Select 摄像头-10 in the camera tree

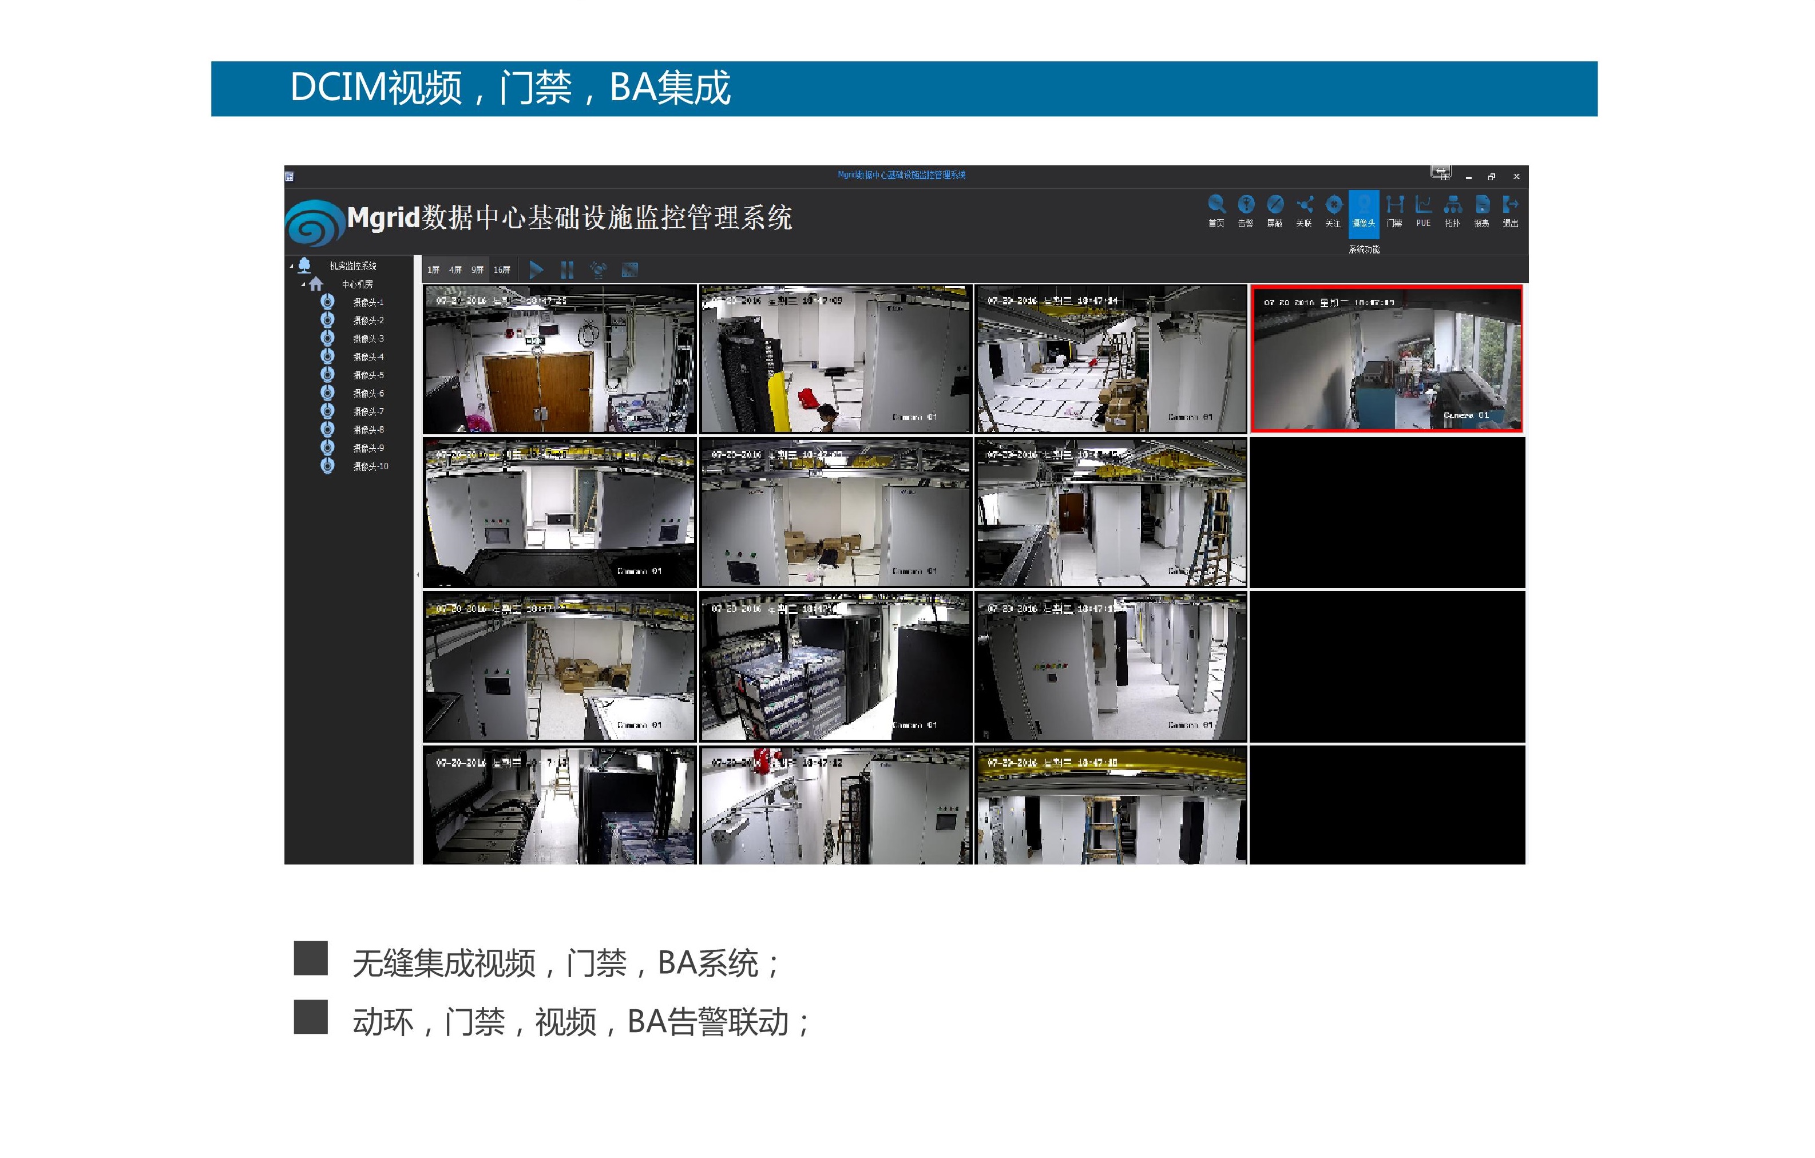point(371,466)
